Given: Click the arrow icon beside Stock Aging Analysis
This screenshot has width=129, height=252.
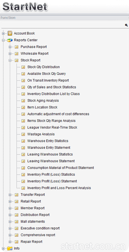Looking at the screenshot, I should click(23, 100).
